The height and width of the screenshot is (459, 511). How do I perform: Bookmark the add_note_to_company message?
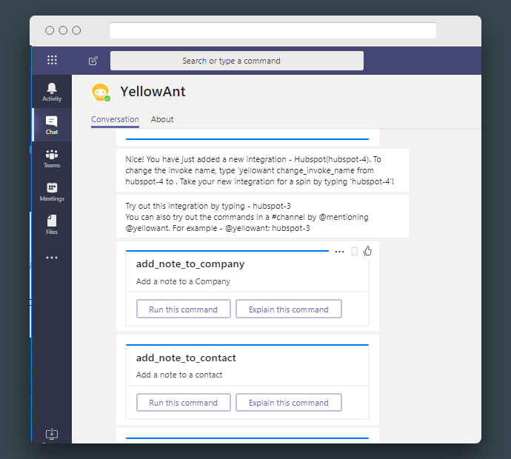pyautogui.click(x=354, y=252)
